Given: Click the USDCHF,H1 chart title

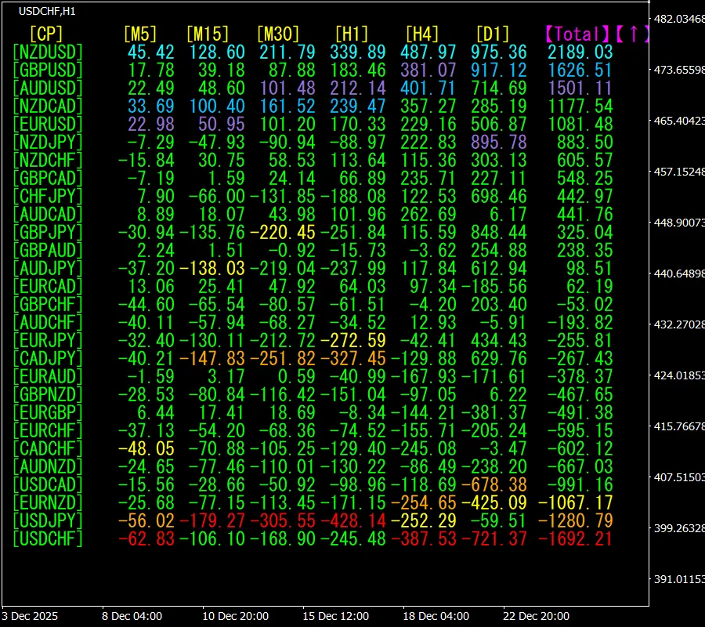Looking at the screenshot, I should (x=47, y=12).
